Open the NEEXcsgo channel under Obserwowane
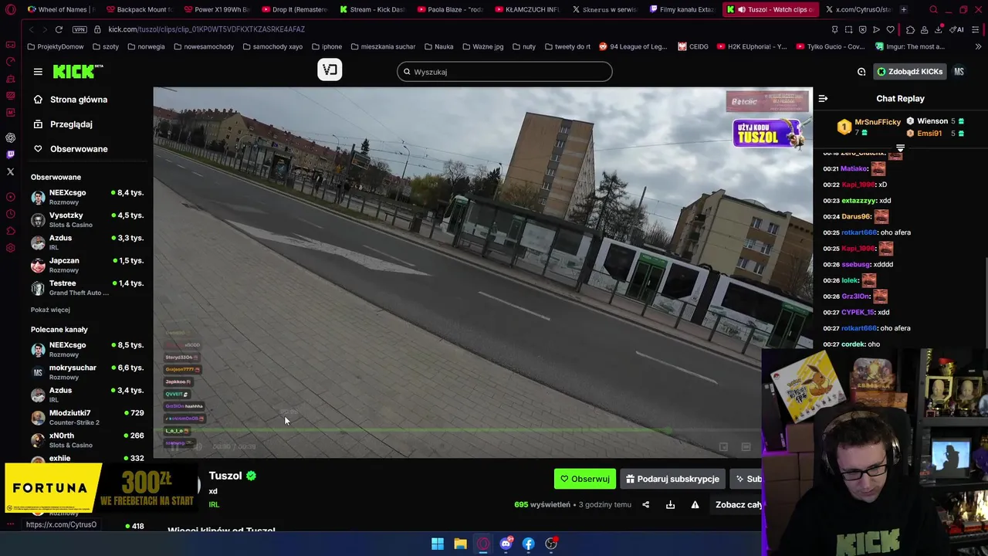988x556 pixels. [87, 197]
